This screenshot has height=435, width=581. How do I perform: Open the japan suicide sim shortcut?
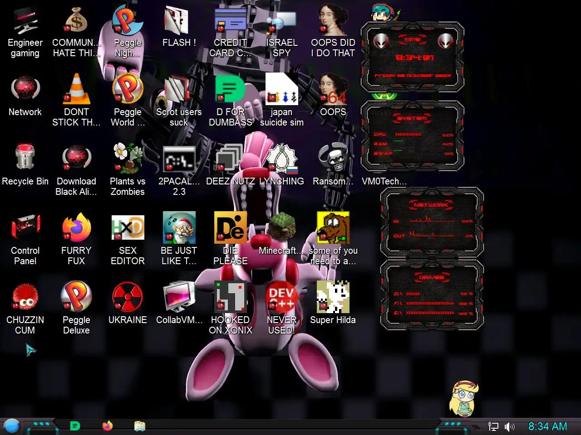(281, 101)
